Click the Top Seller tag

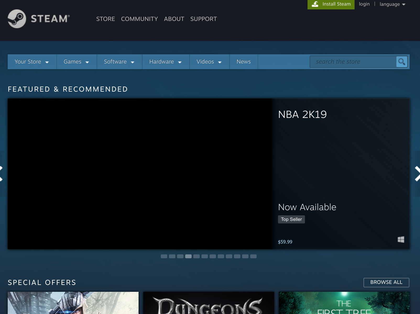point(291,219)
